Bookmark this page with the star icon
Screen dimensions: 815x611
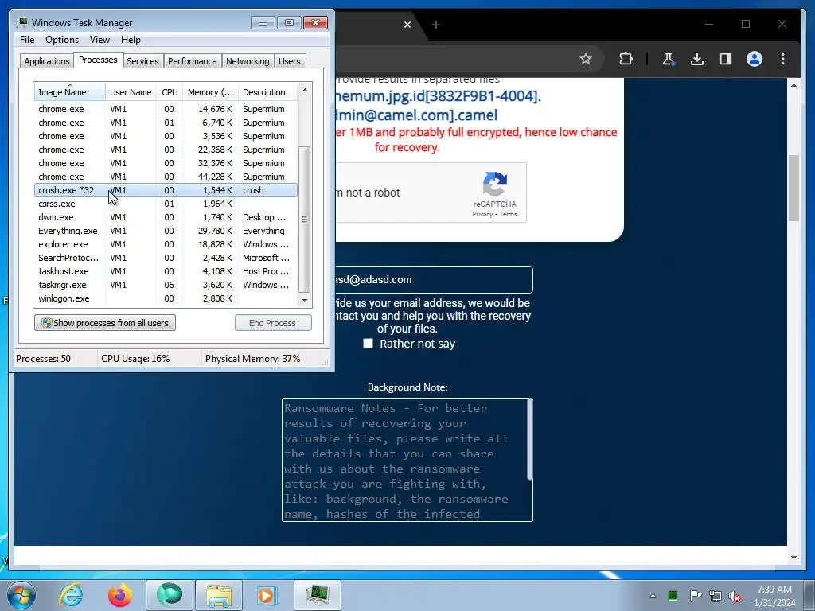click(585, 59)
